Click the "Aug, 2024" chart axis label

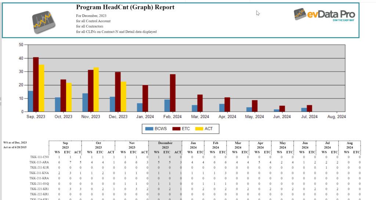tap(336, 117)
